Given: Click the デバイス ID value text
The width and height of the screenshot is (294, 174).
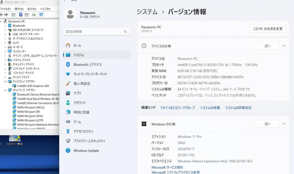Looking at the screenshot, I should coord(211,77).
